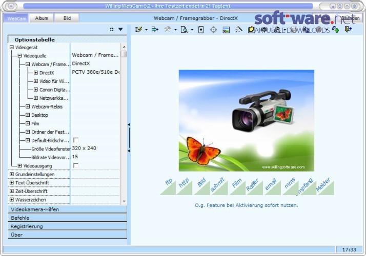Image resolution: width=366 pixels, height=256 pixels.
Task: Click the page magnifier preview icon
Action: pos(184,30)
